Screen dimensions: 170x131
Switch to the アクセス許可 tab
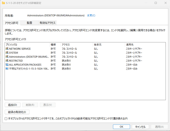pos(12,23)
